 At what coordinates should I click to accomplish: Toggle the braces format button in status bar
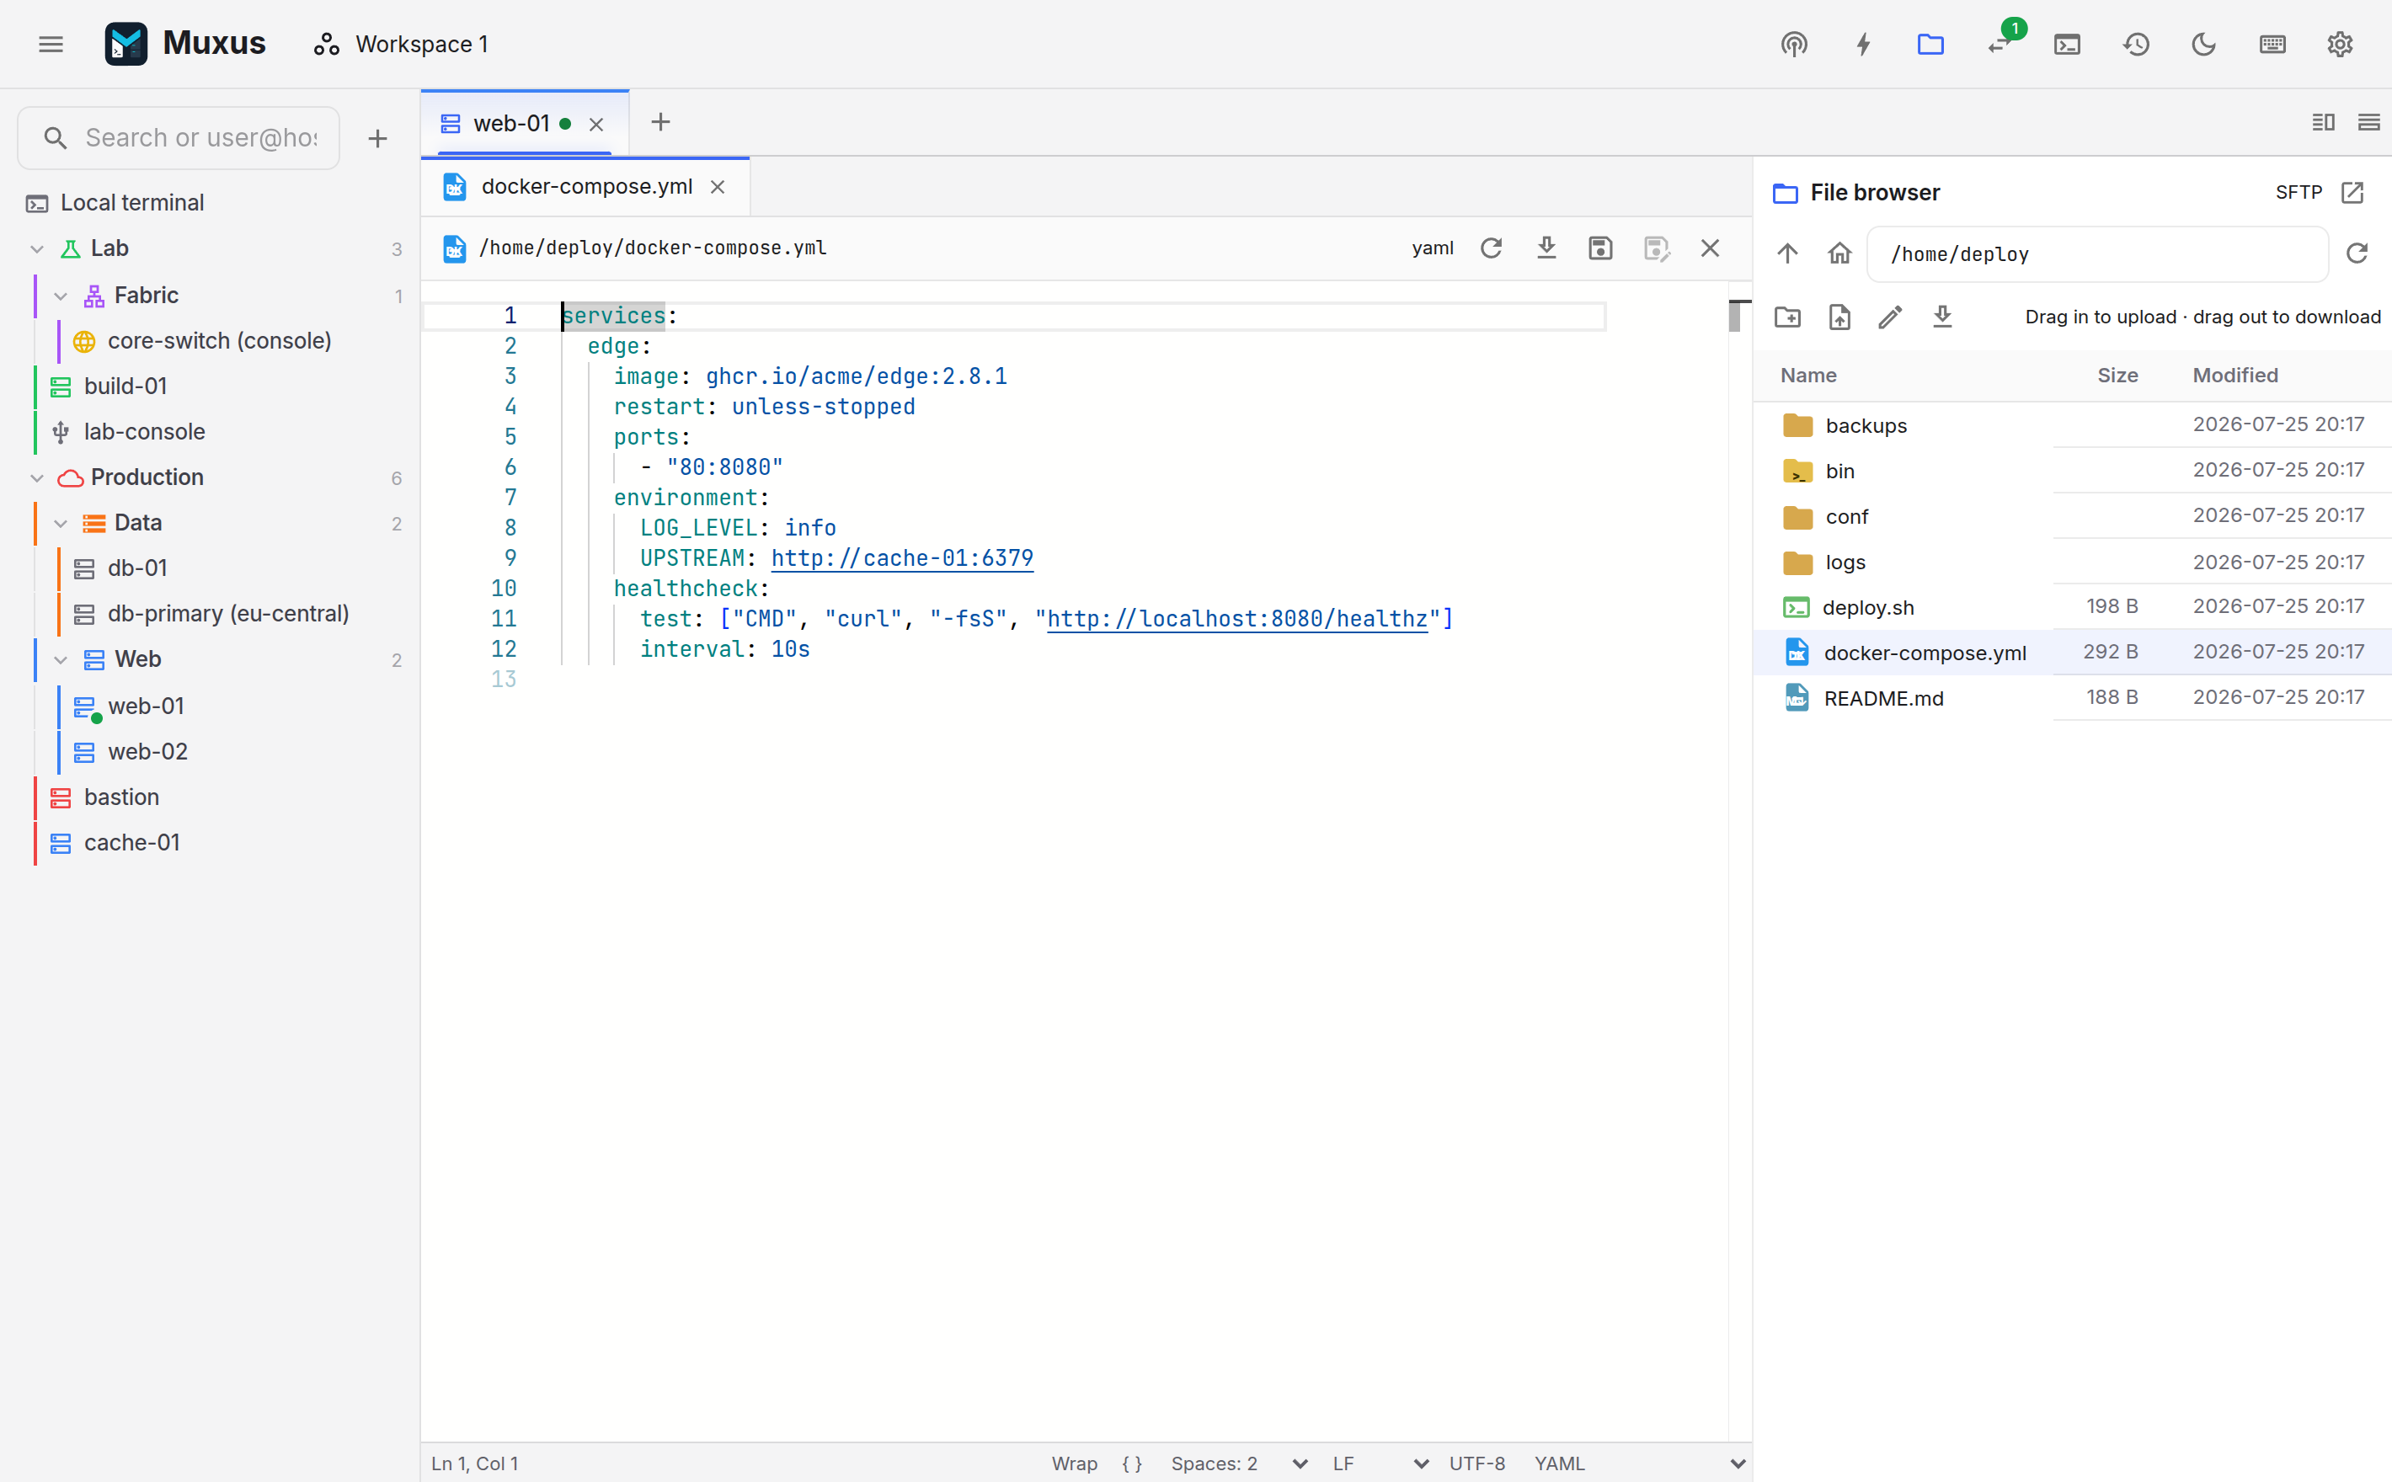[1132, 1463]
